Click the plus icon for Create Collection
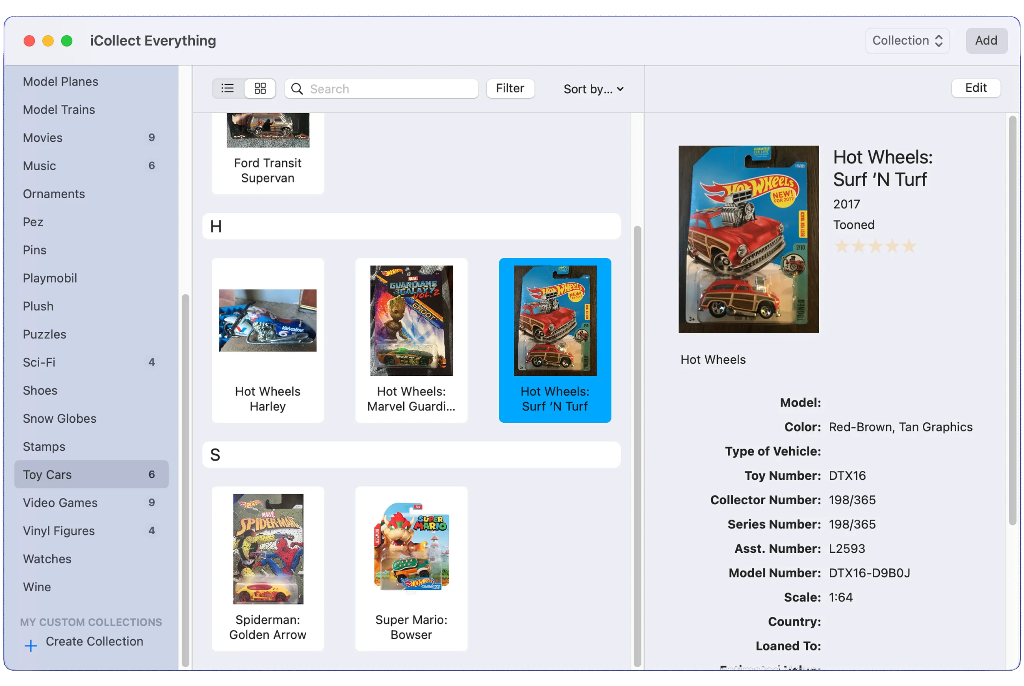The height and width of the screenshot is (686, 1024). click(31, 646)
